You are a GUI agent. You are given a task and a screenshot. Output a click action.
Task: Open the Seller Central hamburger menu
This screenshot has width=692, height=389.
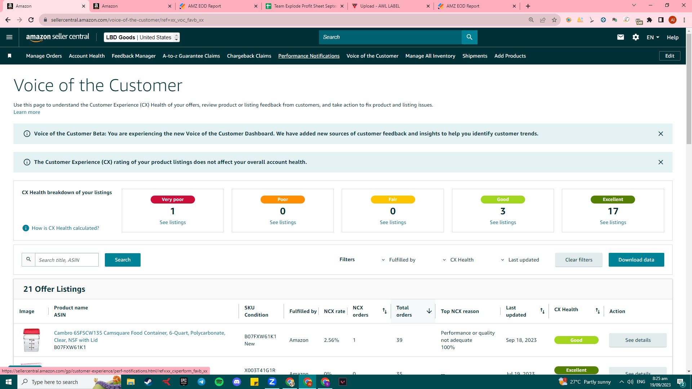pos(9,37)
